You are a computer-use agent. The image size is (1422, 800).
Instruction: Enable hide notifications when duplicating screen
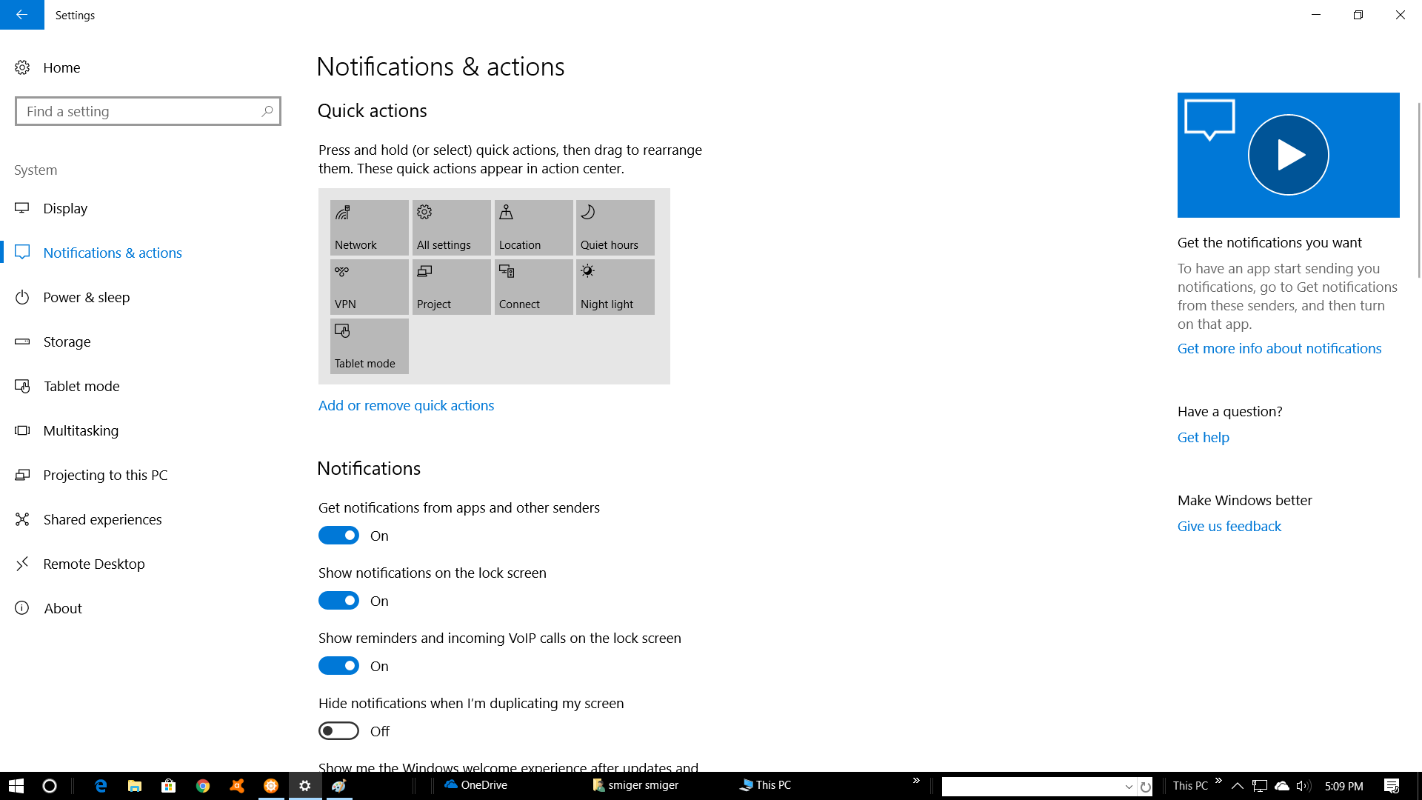[338, 731]
